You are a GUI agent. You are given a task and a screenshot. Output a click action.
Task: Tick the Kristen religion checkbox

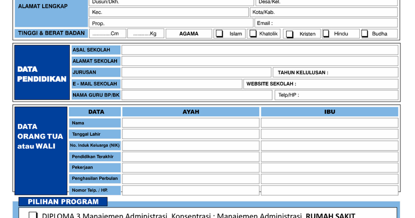click(x=289, y=34)
